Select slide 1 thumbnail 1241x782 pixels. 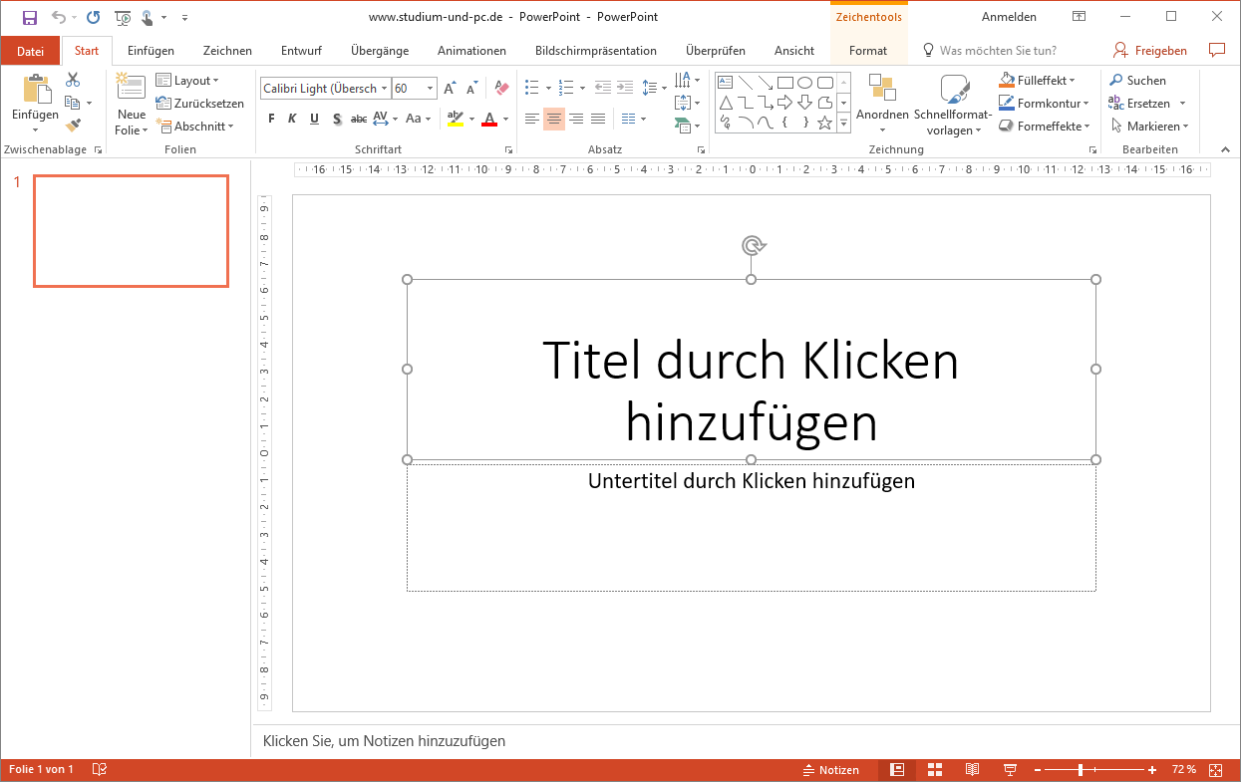[x=131, y=231]
